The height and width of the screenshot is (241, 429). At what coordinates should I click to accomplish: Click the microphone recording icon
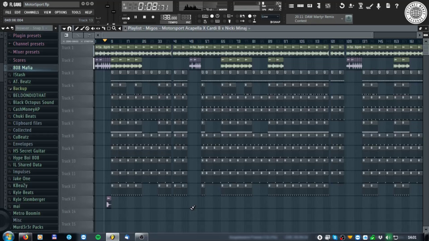pyautogui.click(x=378, y=6)
